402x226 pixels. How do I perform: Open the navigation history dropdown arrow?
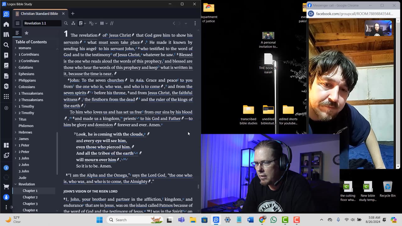[186, 23]
